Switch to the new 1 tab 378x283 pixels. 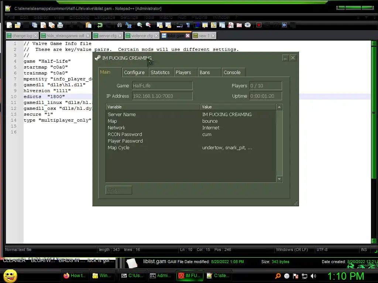[x=204, y=36]
